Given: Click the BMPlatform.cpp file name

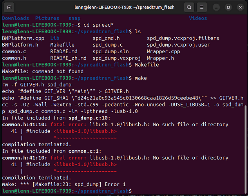Looking at the screenshot, I should 23,38.
